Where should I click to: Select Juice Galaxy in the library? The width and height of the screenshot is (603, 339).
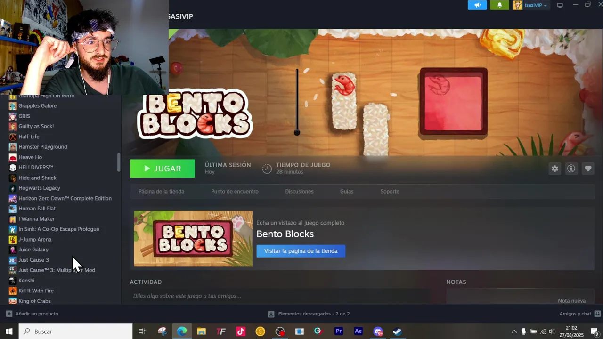point(33,250)
